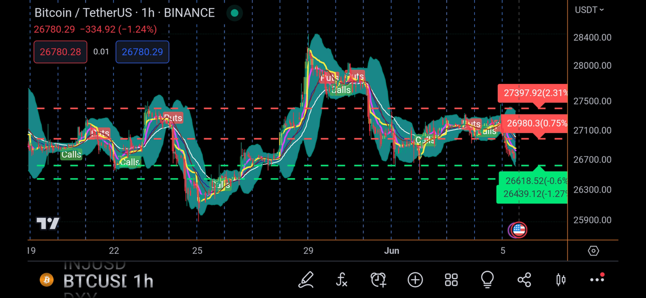Open chart settings hexagon icon
This screenshot has width=646, height=298.
(x=593, y=251)
